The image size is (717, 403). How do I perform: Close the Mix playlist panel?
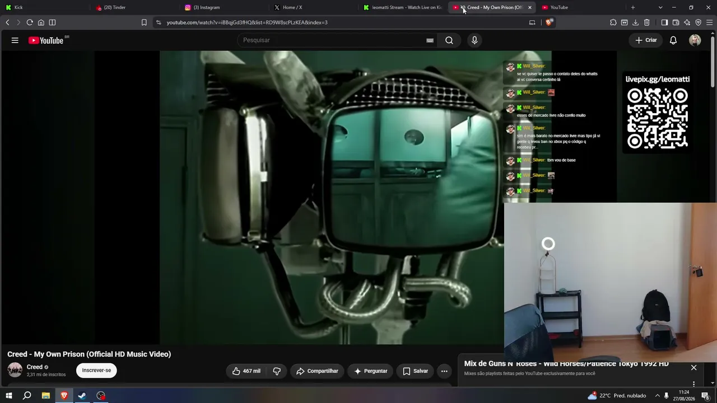693,368
